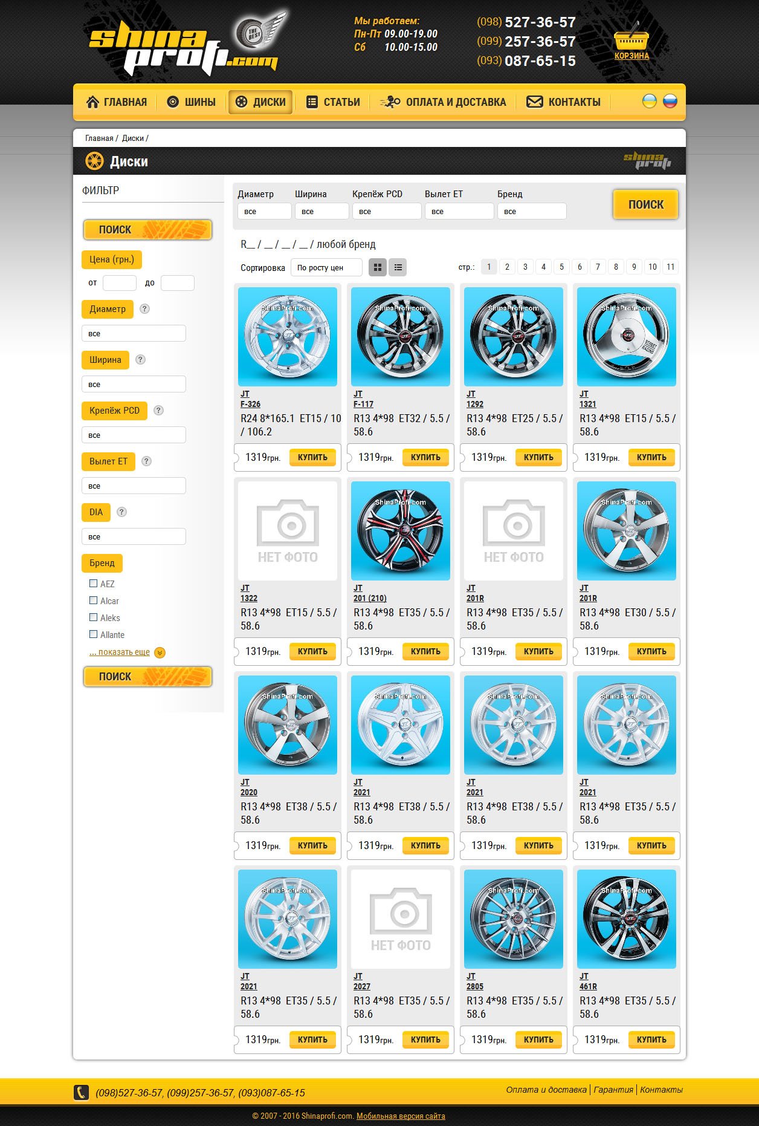Viewport: 759px width, 1126px height.
Task: Select the list view icon
Action: pos(398,267)
